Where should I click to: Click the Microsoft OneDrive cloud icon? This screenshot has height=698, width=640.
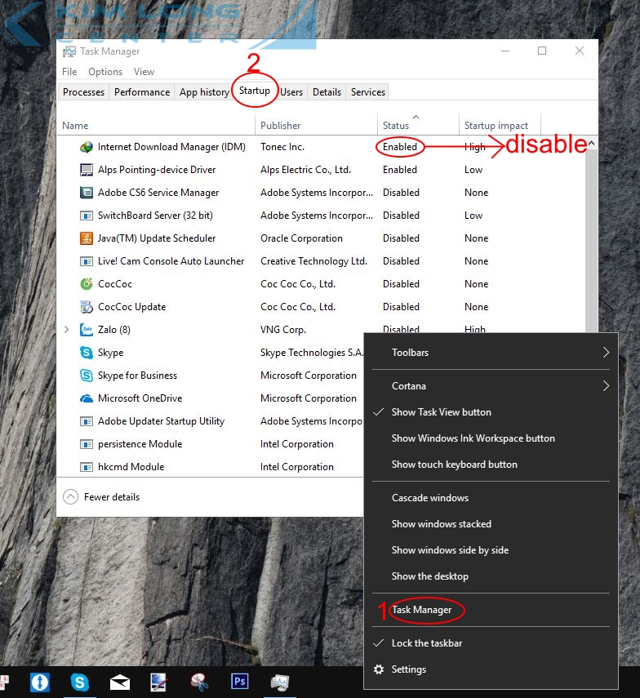(x=87, y=398)
